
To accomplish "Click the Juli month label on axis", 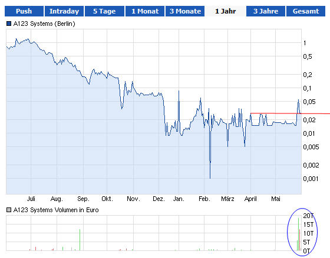I will 31,199.
